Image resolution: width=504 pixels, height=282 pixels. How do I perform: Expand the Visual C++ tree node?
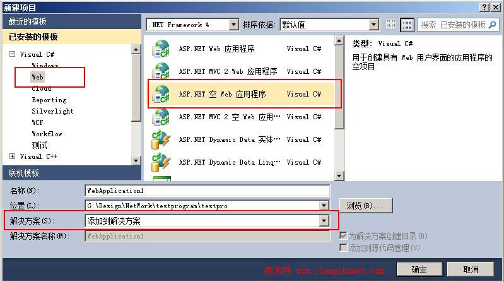12,156
